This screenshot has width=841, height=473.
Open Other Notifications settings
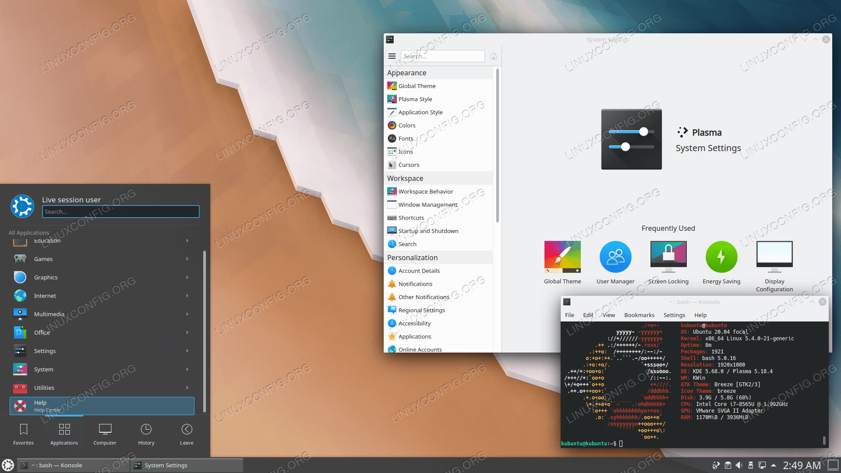438,297
